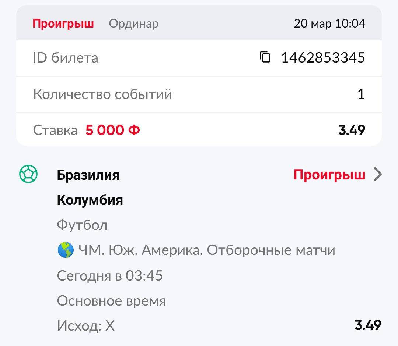Expand event details with right chevron
Viewport: 398px width, 346px height.
pos(378,175)
